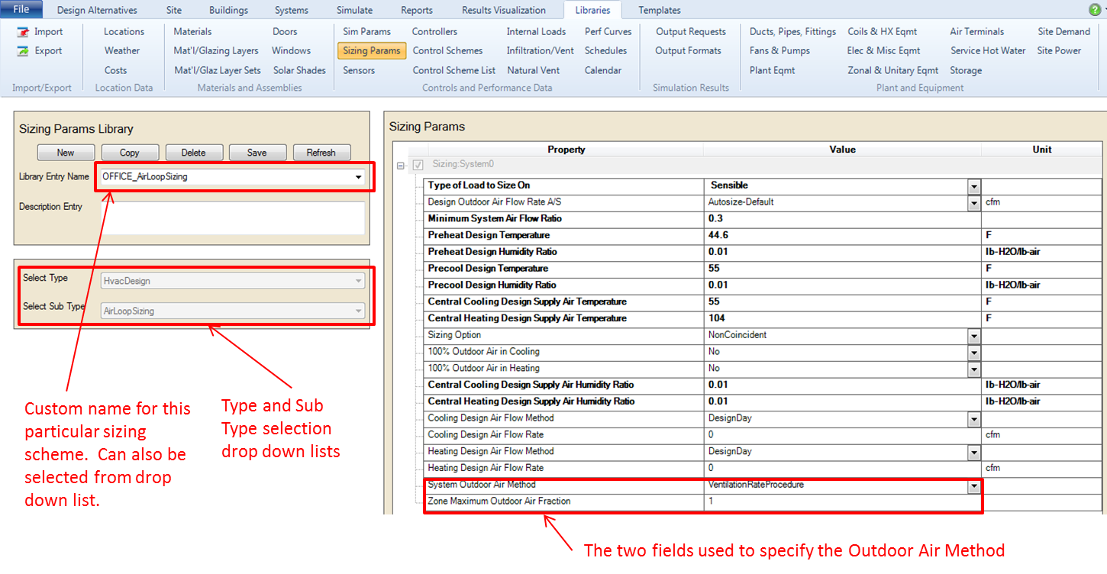Viewport: 1107px width, 574px height.
Task: Open the File menu
Action: 21,10
